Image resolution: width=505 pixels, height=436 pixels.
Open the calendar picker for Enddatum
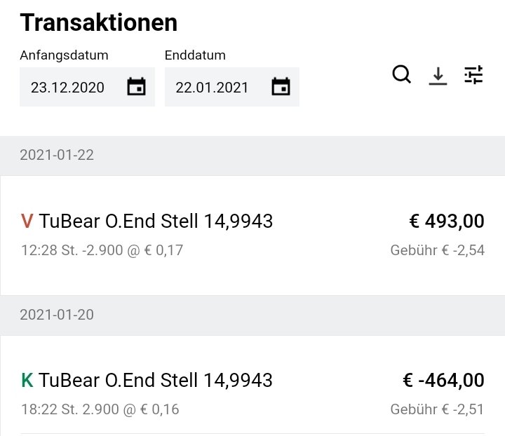click(x=281, y=87)
